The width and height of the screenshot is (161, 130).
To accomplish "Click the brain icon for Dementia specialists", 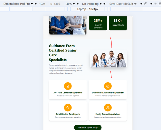I will click(108, 86).
